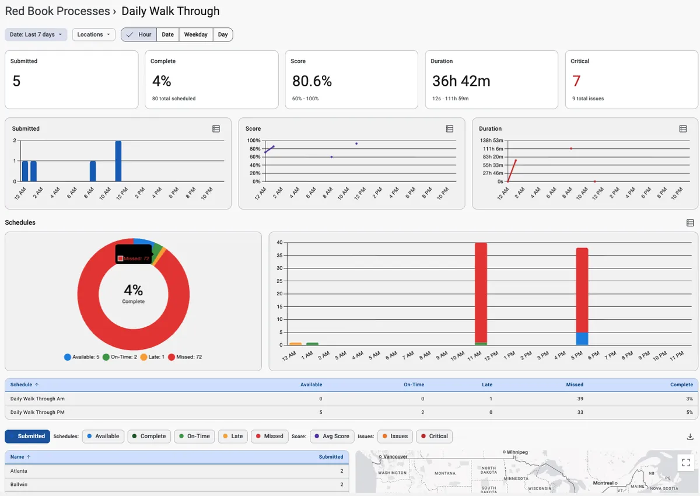Switch grouping to Date
The image size is (700, 496).
(x=168, y=34)
